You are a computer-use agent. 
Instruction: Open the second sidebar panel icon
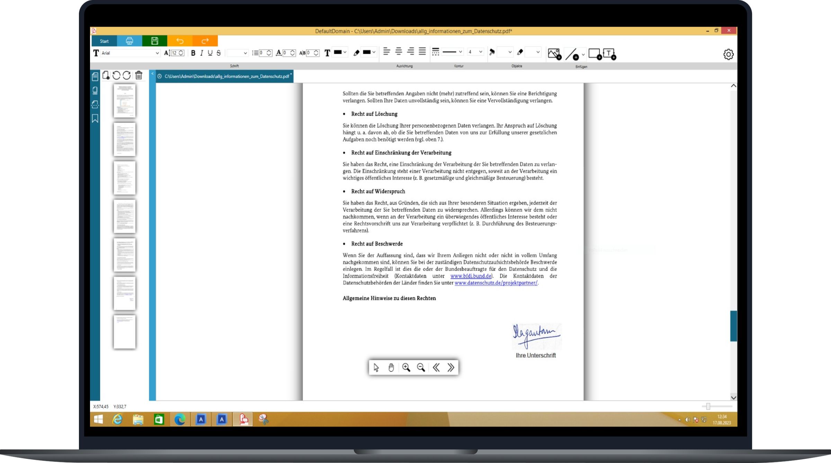click(95, 91)
